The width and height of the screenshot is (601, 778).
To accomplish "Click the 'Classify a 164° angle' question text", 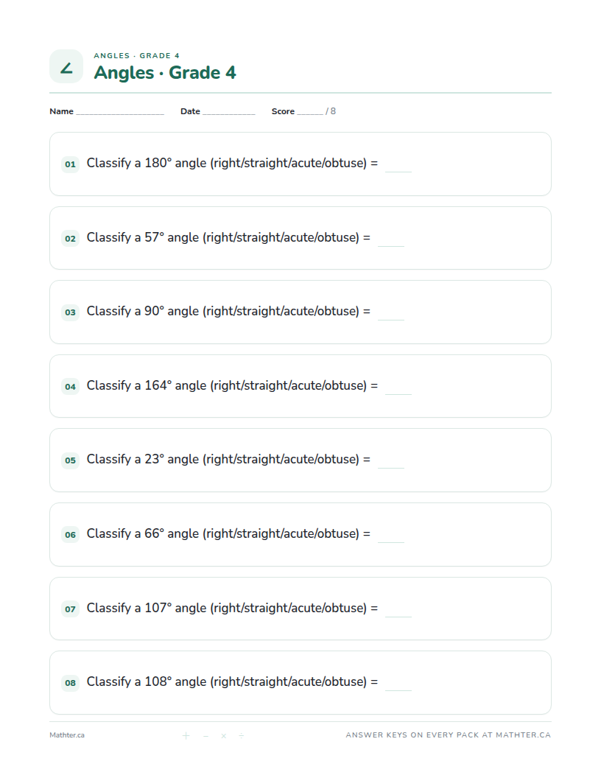I will tap(232, 385).
